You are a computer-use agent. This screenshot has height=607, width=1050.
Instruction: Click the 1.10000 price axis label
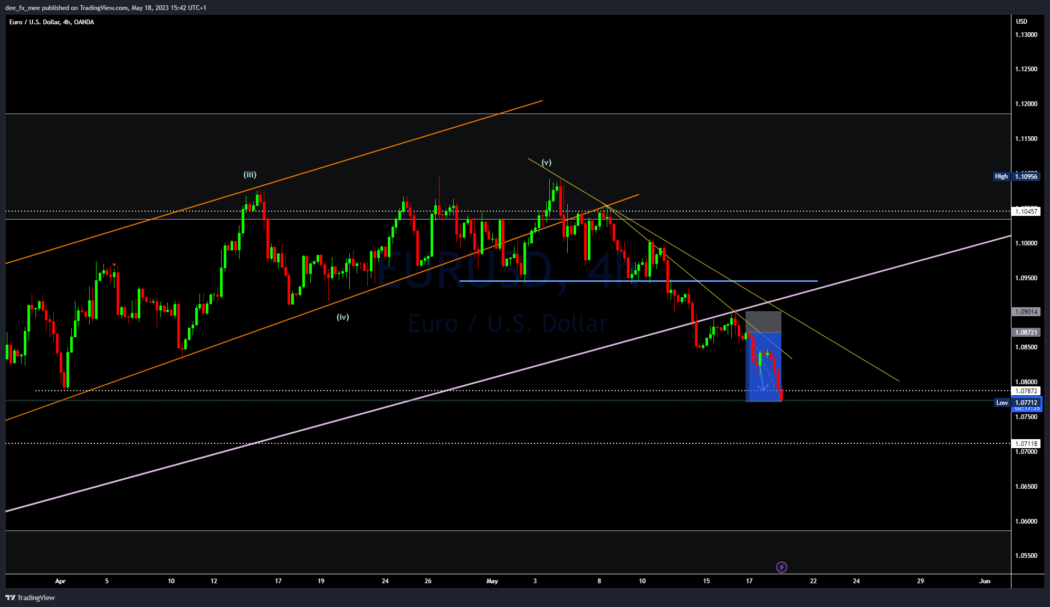click(x=1026, y=243)
